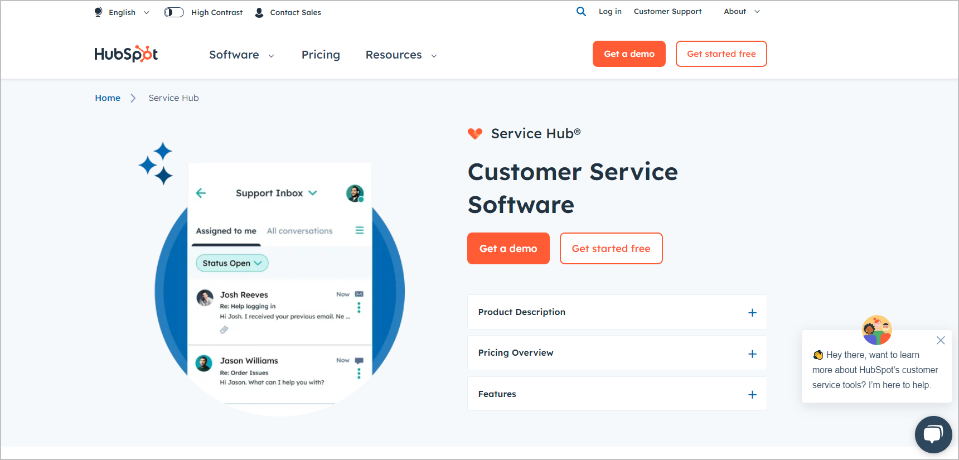
Task: Open the search magnifier icon
Action: point(581,11)
